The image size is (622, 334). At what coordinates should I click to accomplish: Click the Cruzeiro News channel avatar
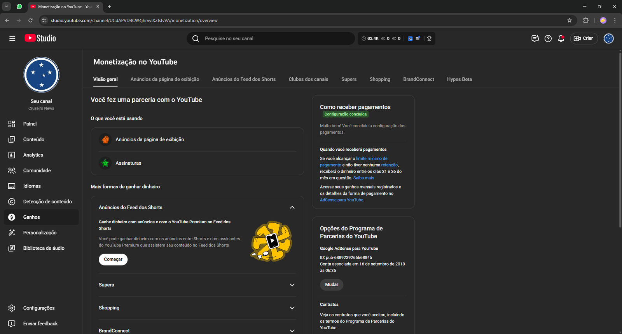(41, 75)
